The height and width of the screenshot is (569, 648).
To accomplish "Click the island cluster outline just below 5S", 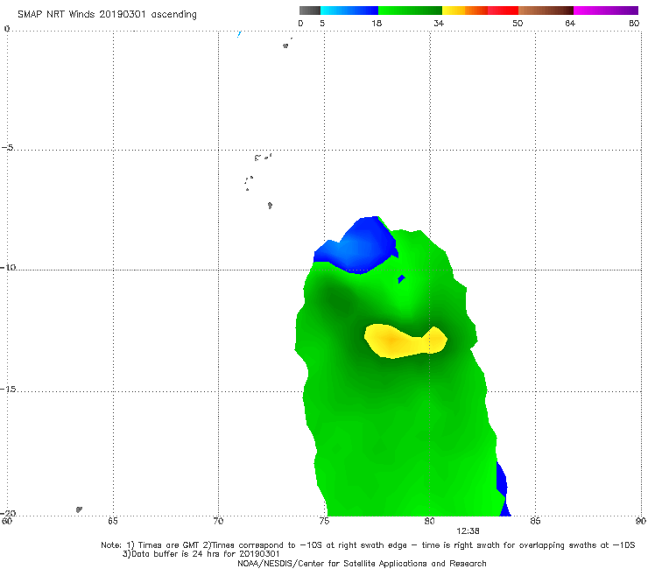I will [263, 157].
